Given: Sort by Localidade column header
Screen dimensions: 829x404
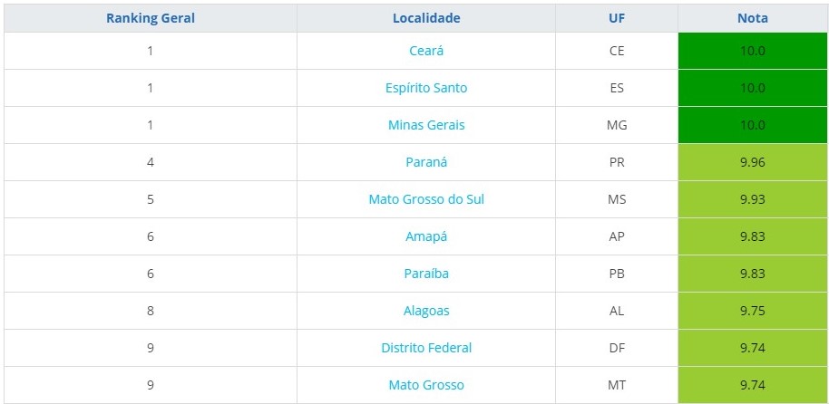Looking at the screenshot, I should [x=426, y=18].
